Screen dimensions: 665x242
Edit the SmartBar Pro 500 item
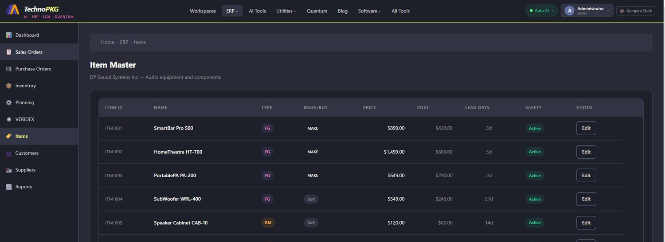(586, 128)
